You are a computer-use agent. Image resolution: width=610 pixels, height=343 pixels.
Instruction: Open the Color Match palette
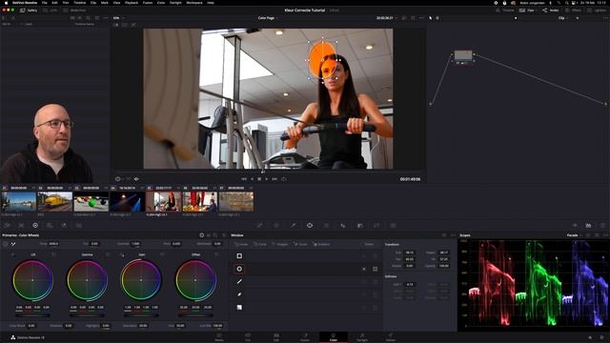(x=21, y=225)
